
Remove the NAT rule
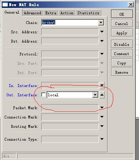click(x=122, y=72)
